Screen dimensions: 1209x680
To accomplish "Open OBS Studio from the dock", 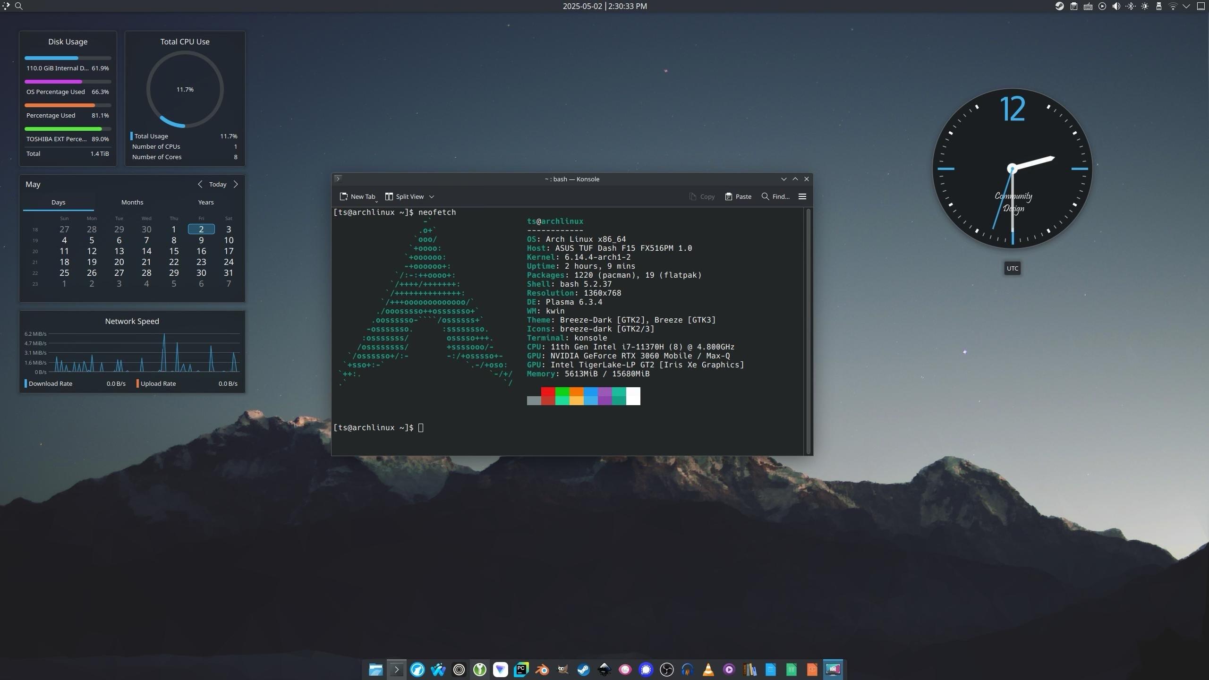I will (x=667, y=669).
